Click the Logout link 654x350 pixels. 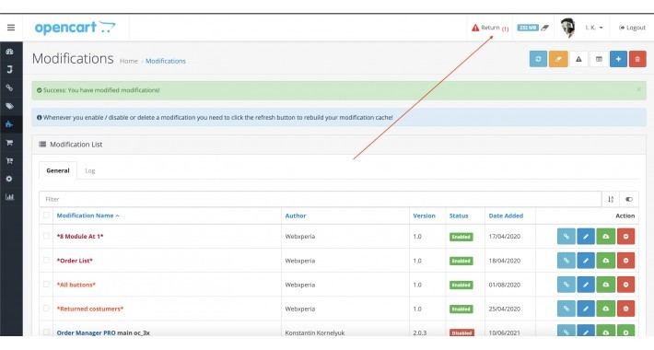tap(632, 28)
